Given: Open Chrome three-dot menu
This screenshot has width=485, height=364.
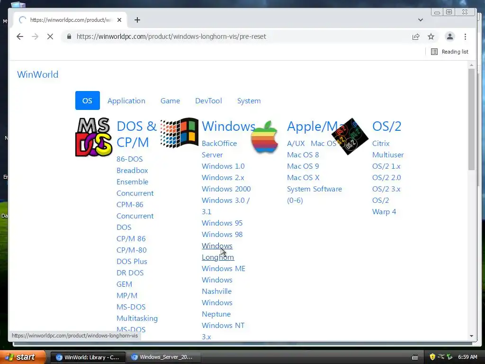Looking at the screenshot, I should click(x=465, y=36).
